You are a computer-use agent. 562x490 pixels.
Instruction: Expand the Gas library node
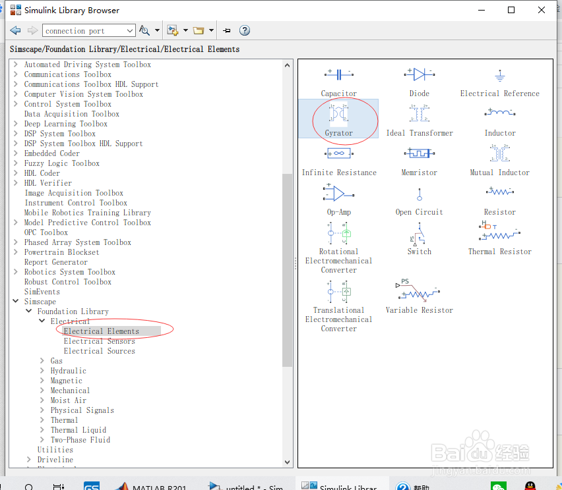click(42, 360)
